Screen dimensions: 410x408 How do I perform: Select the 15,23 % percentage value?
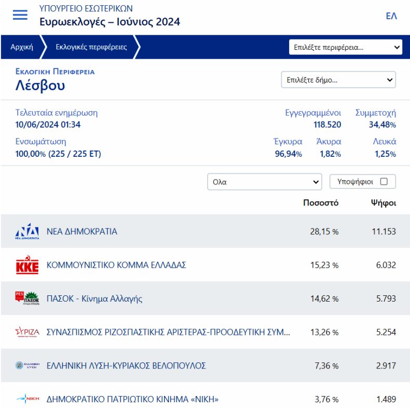[x=324, y=265]
